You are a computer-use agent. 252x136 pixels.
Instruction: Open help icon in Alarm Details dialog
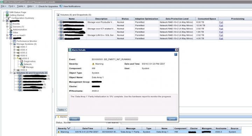point(176,55)
